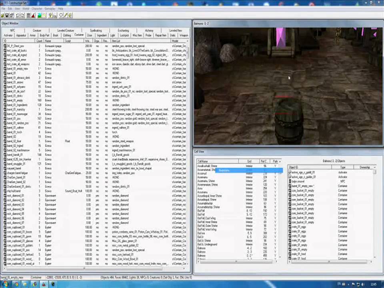Switch to the Activator tab
This screenshot has height=288, width=384.
click(8, 35)
